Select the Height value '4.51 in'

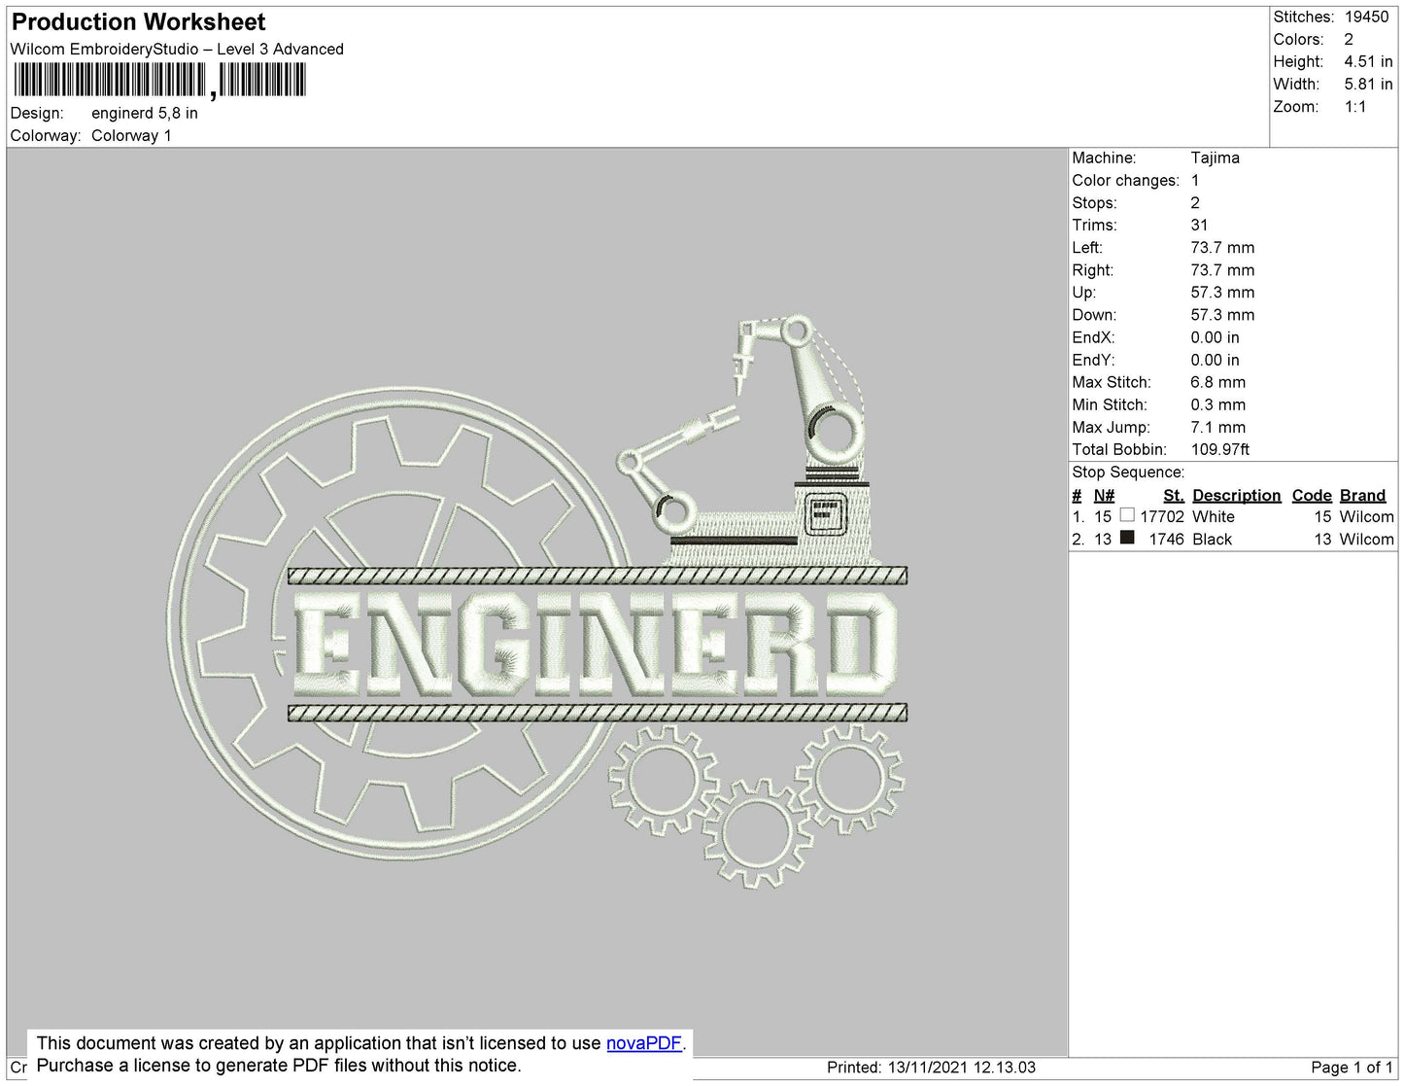[1368, 61]
